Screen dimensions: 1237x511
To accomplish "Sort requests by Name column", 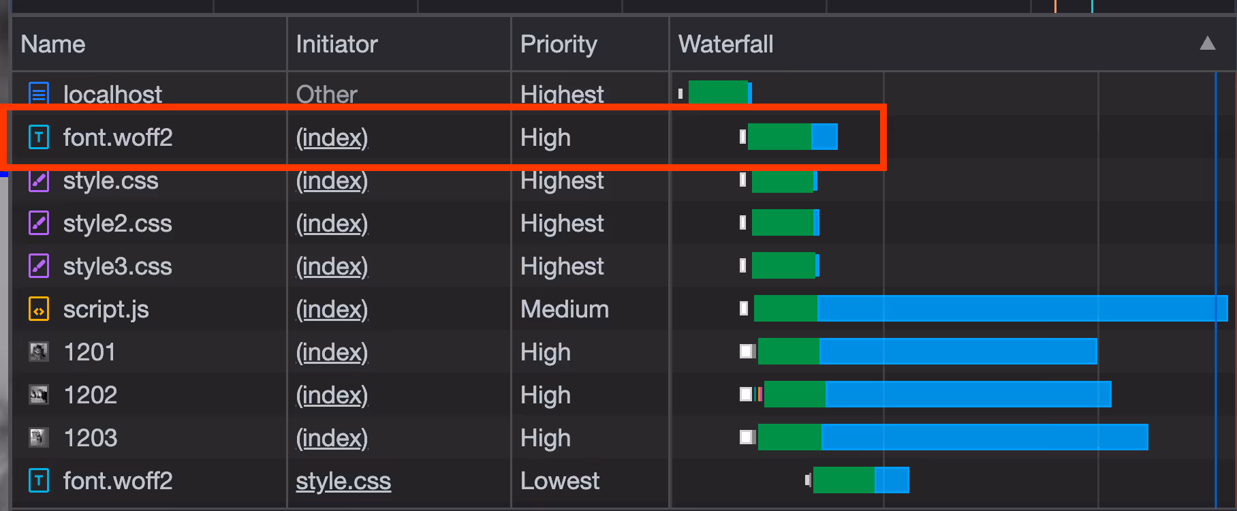I will (x=53, y=44).
